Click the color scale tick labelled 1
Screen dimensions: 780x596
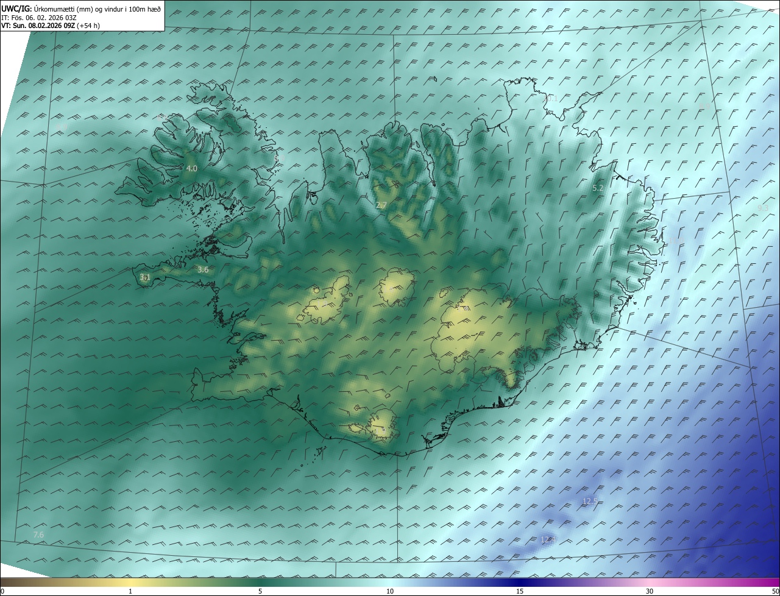130,591
